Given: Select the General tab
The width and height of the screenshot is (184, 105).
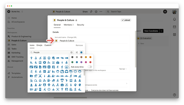Looking at the screenshot, I should (57, 25).
